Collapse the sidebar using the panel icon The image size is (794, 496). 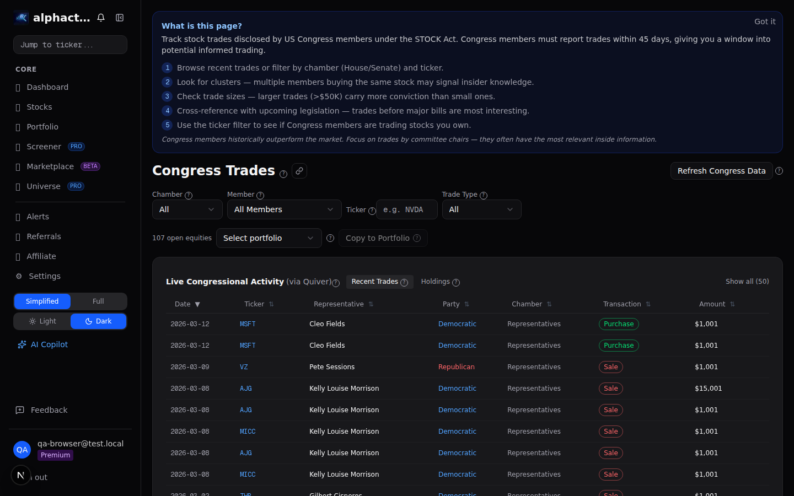[120, 18]
